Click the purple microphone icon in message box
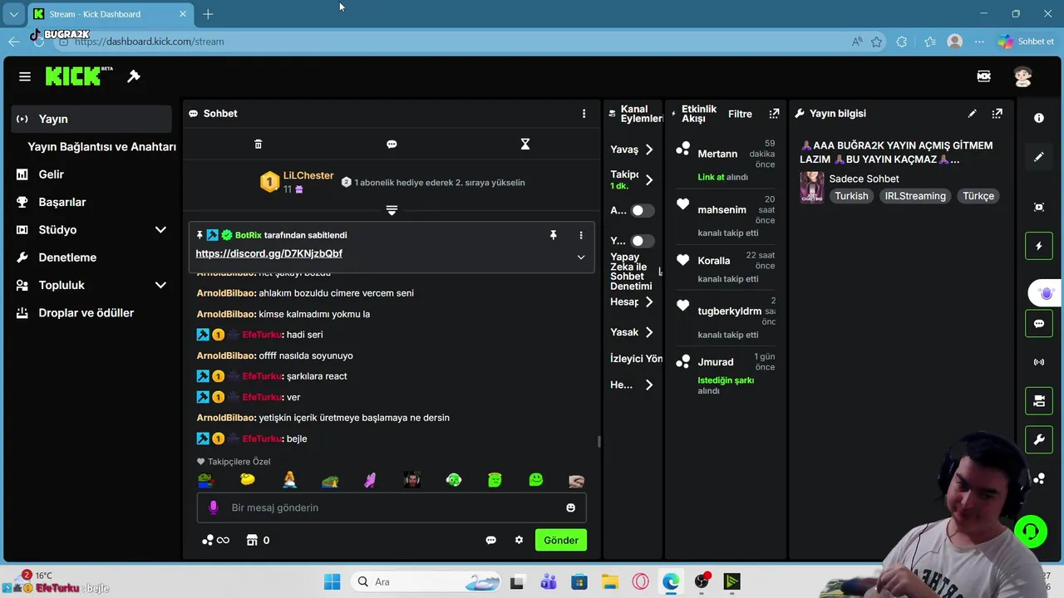The height and width of the screenshot is (598, 1064). click(214, 507)
